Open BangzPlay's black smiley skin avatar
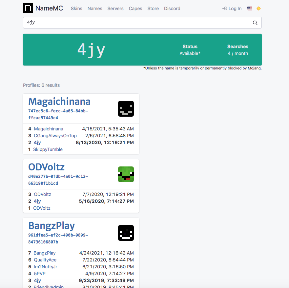The width and height of the screenshot is (289, 288). (126, 233)
